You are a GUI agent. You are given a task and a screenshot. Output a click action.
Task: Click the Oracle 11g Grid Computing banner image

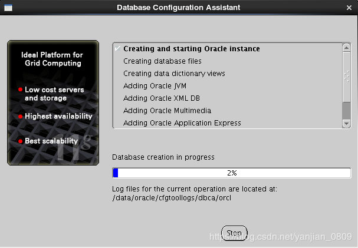53,103
